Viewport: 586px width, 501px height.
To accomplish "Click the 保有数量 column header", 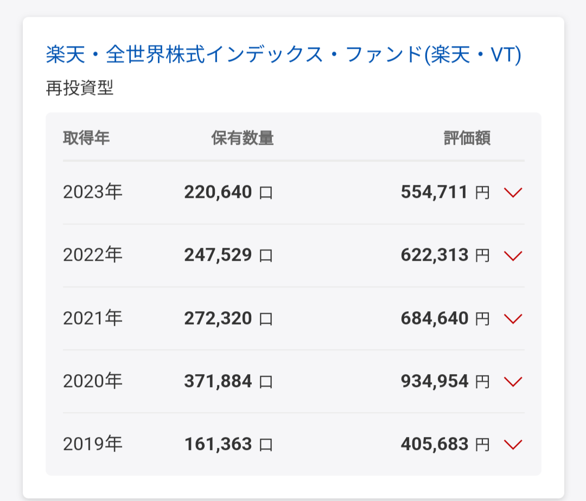I will (x=243, y=138).
